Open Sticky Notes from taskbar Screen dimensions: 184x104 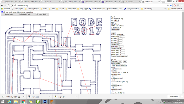coord(31,102)
